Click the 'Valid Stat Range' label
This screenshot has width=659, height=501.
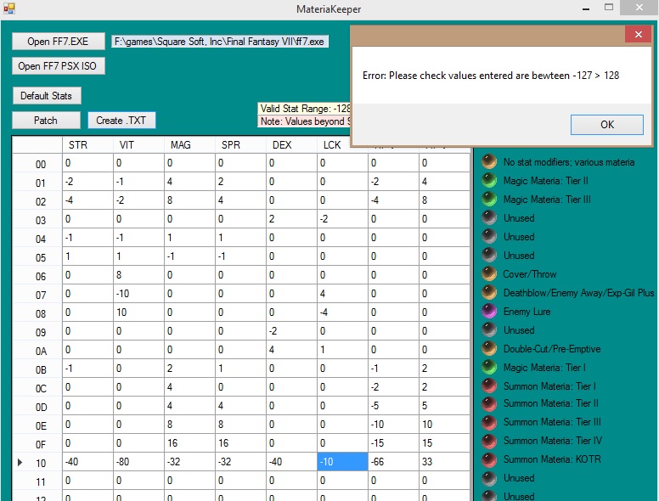[304, 109]
